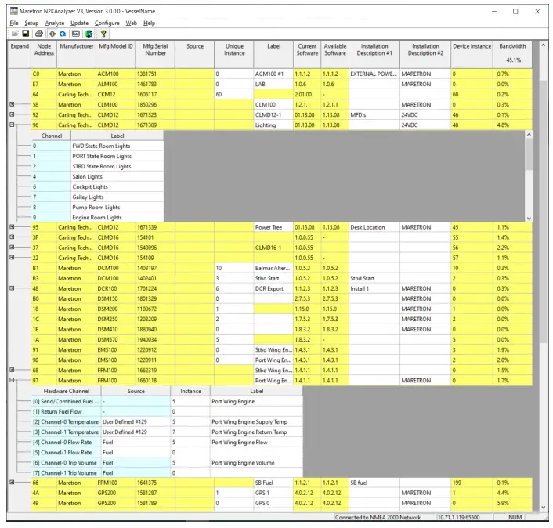Click the N2KAnalyzer title bar app icon
This screenshot has height=528, width=553.
(14, 11)
